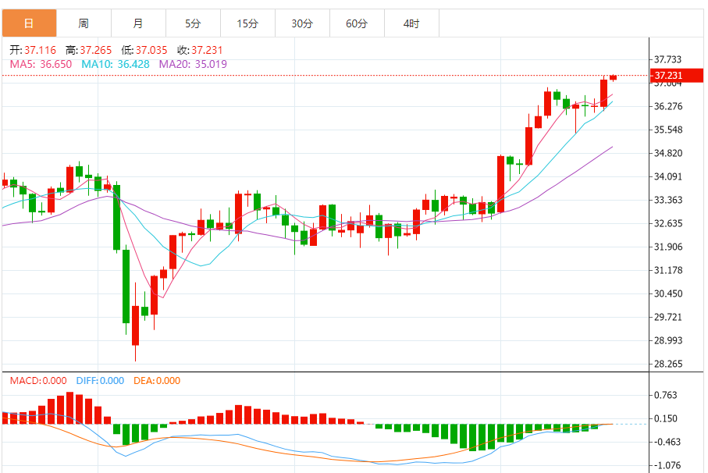The width and height of the screenshot is (708, 473).
Task: Open the 5分 timeframe tab
Action: (193, 23)
